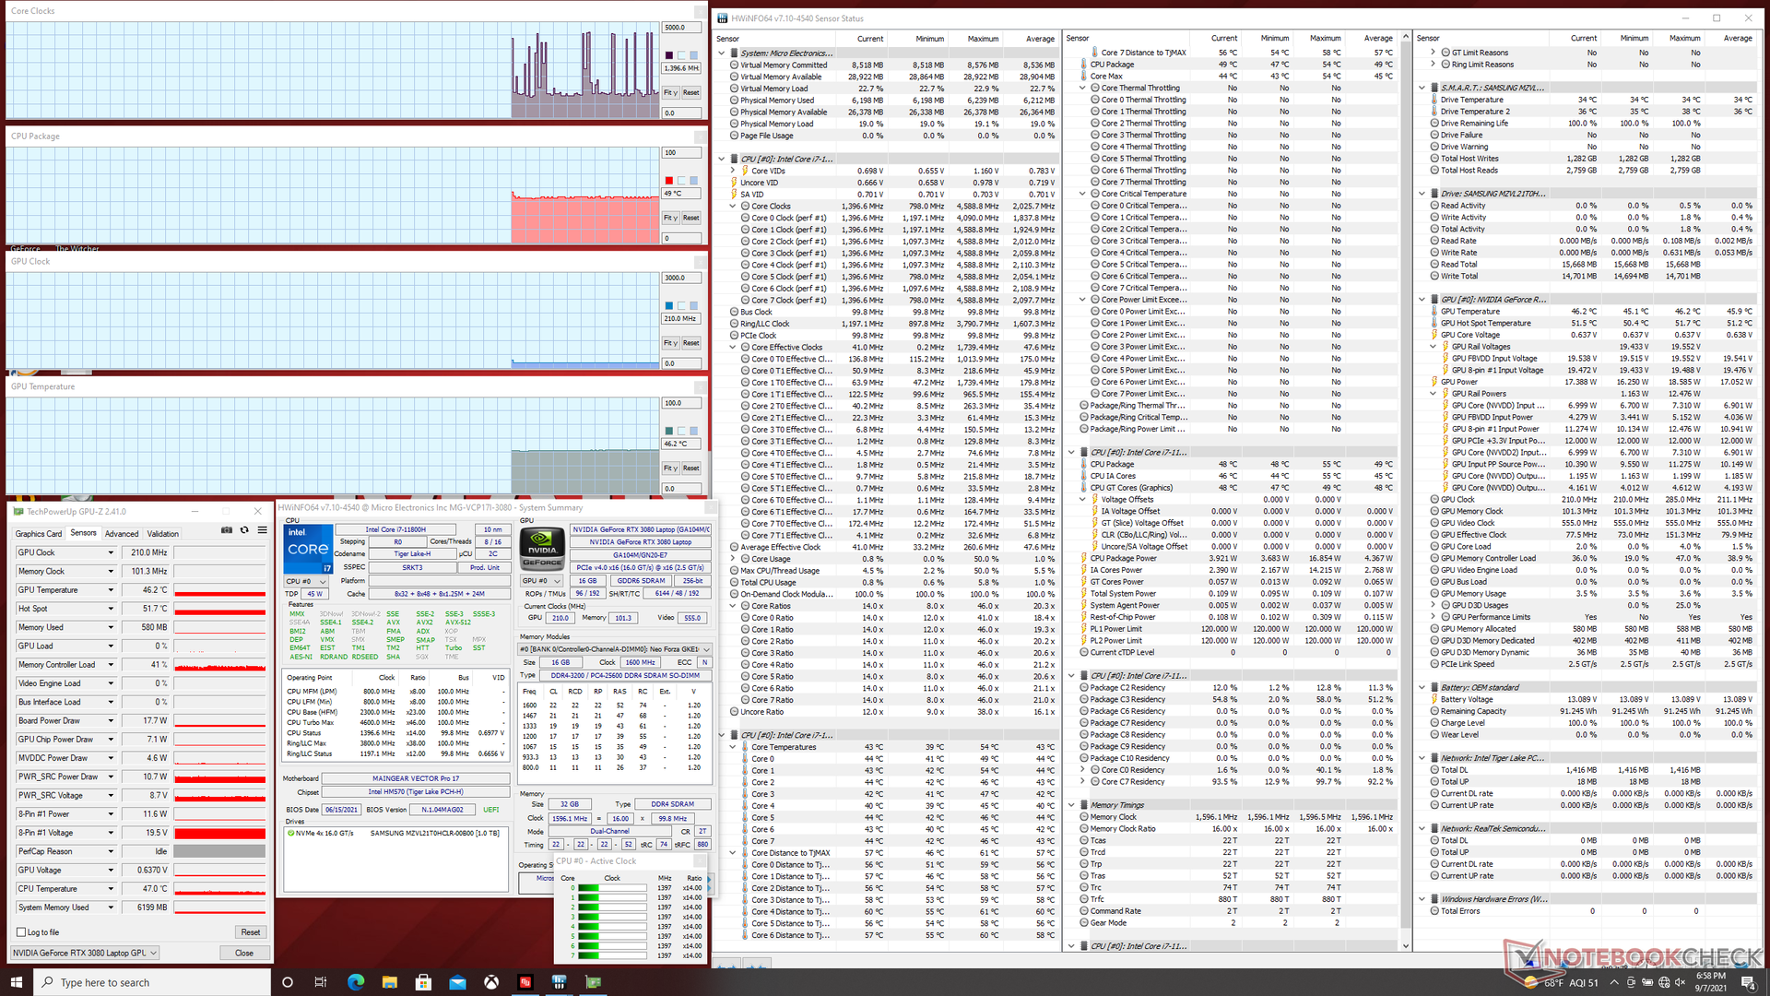The width and height of the screenshot is (1770, 996).
Task: Click the Core Clocks graph maximum value field
Action: click(x=683, y=28)
